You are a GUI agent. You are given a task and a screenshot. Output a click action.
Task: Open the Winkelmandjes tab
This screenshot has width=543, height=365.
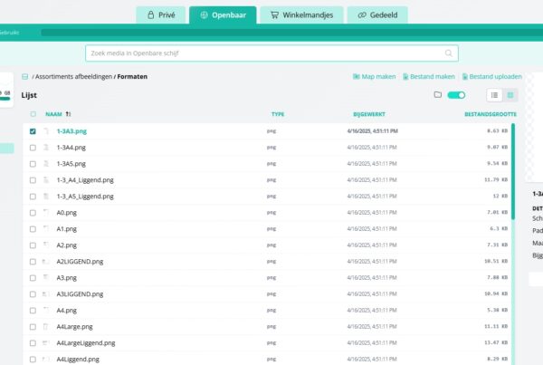[x=301, y=14]
